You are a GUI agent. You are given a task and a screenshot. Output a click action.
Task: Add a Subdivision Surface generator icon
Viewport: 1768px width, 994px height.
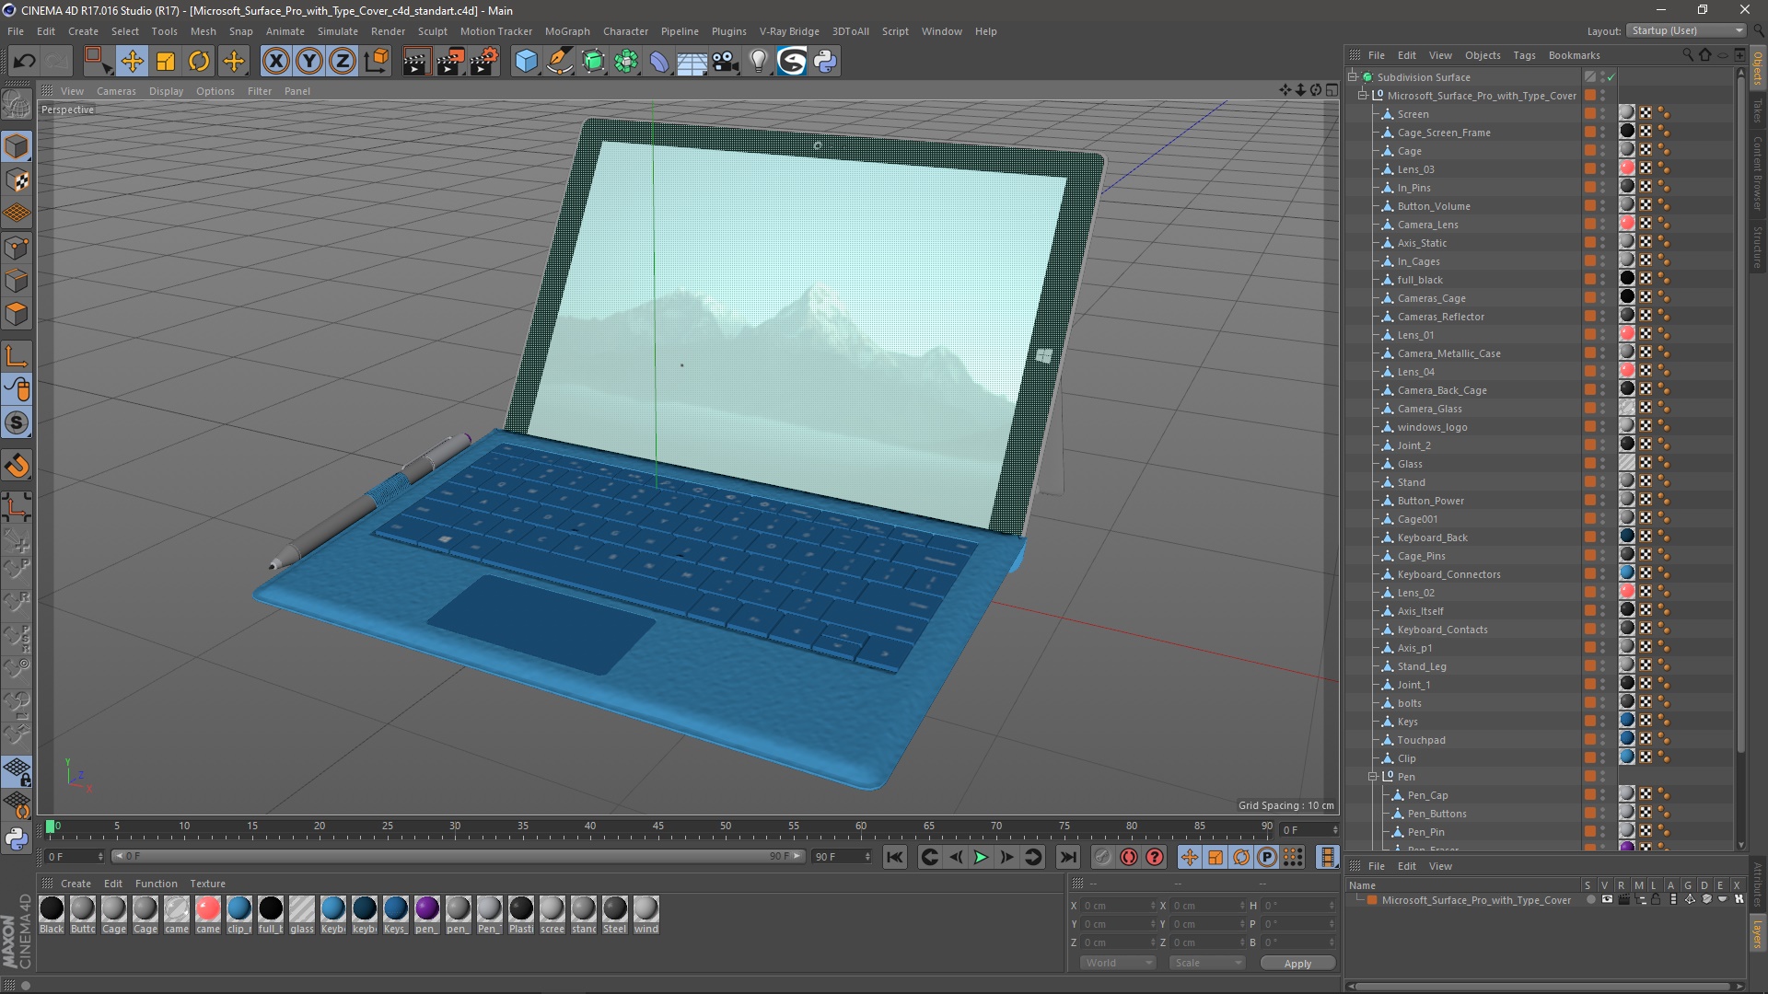[x=593, y=62]
